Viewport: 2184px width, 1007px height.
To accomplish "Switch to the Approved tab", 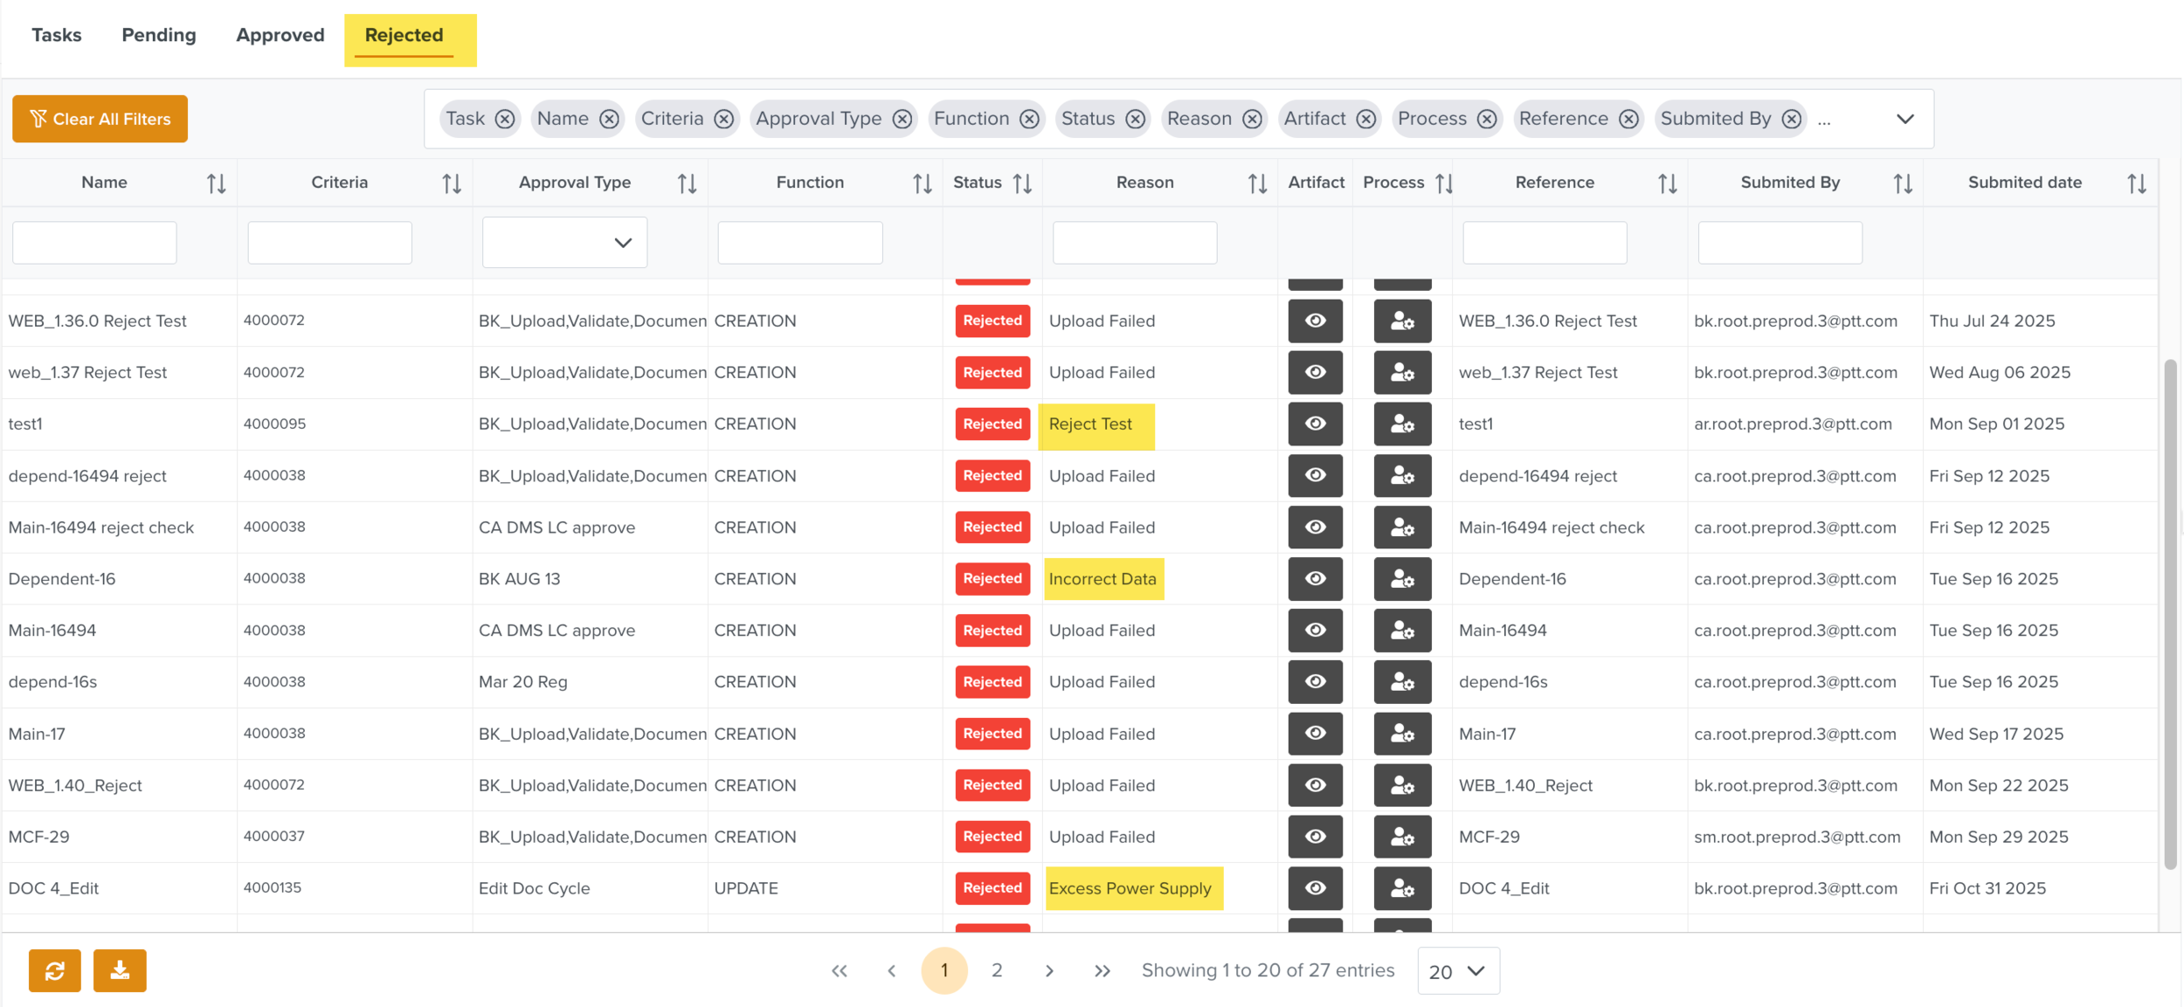I will 280,35.
